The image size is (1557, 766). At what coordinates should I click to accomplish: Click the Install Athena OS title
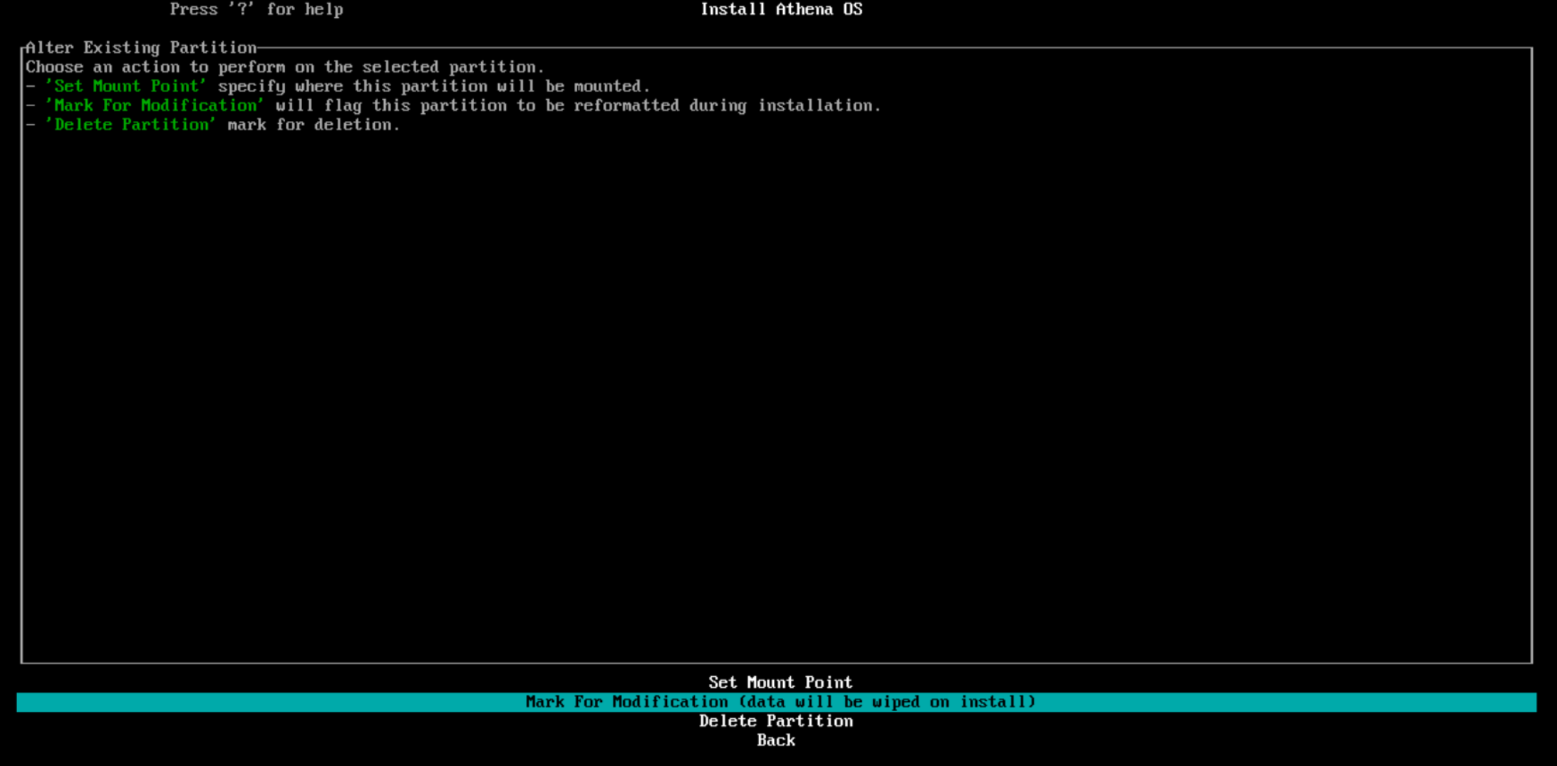781,9
